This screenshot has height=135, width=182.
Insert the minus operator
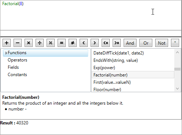pyautogui.click(x=18, y=43)
